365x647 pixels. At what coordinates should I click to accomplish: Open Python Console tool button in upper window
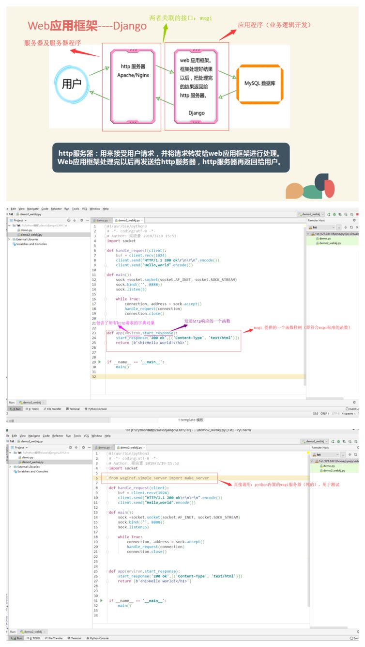[x=96, y=409]
